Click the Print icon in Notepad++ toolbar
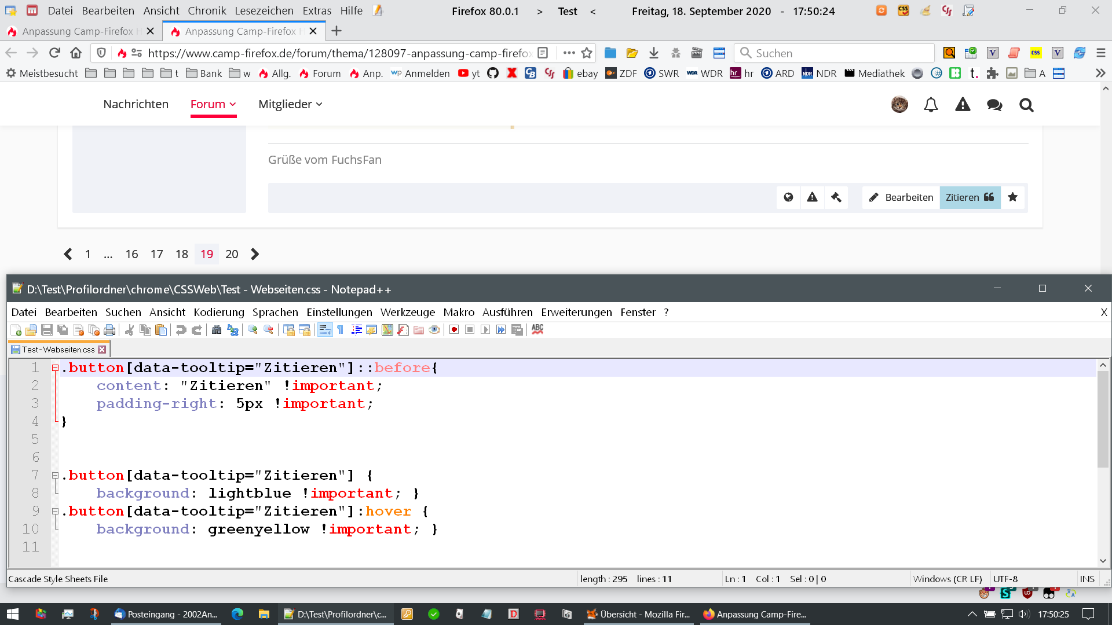 [x=109, y=330]
